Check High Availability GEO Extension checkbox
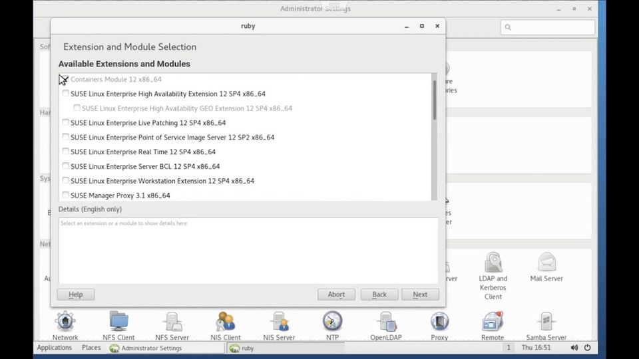The image size is (639, 359). tap(77, 108)
